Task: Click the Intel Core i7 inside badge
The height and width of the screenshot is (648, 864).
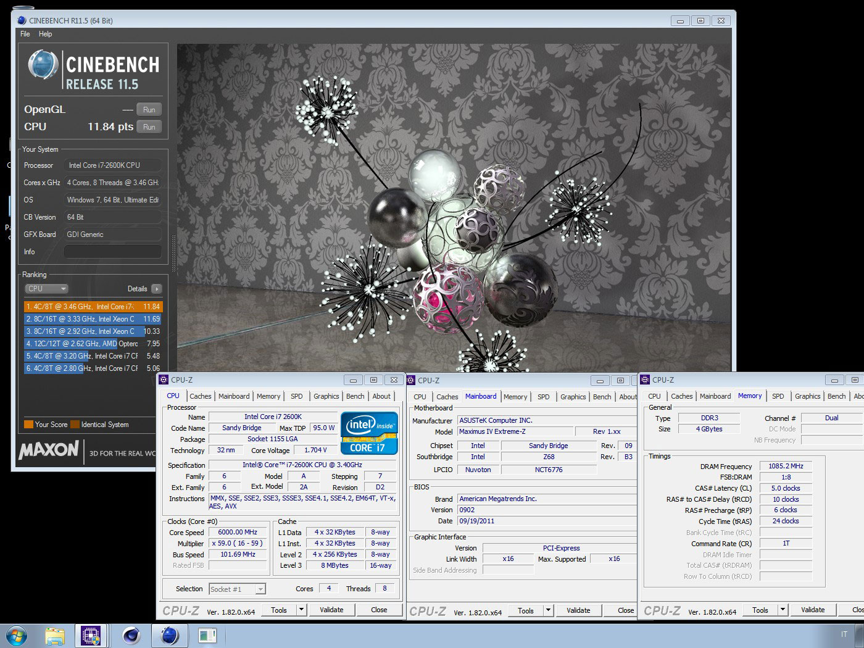Action: [x=369, y=433]
